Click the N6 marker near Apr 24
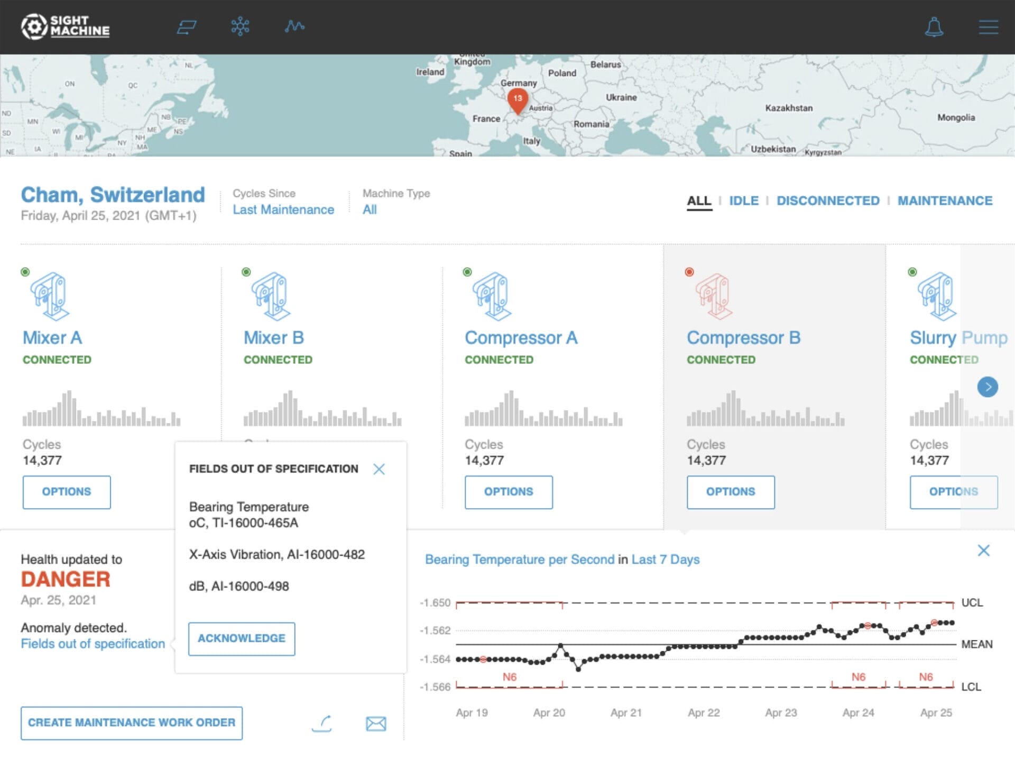This screenshot has width=1015, height=760. point(858,677)
